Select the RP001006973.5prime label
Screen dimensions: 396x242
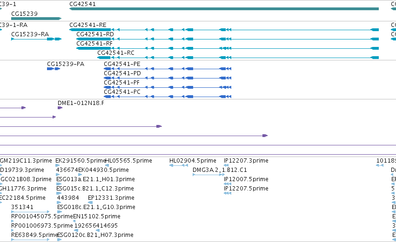point(42,226)
